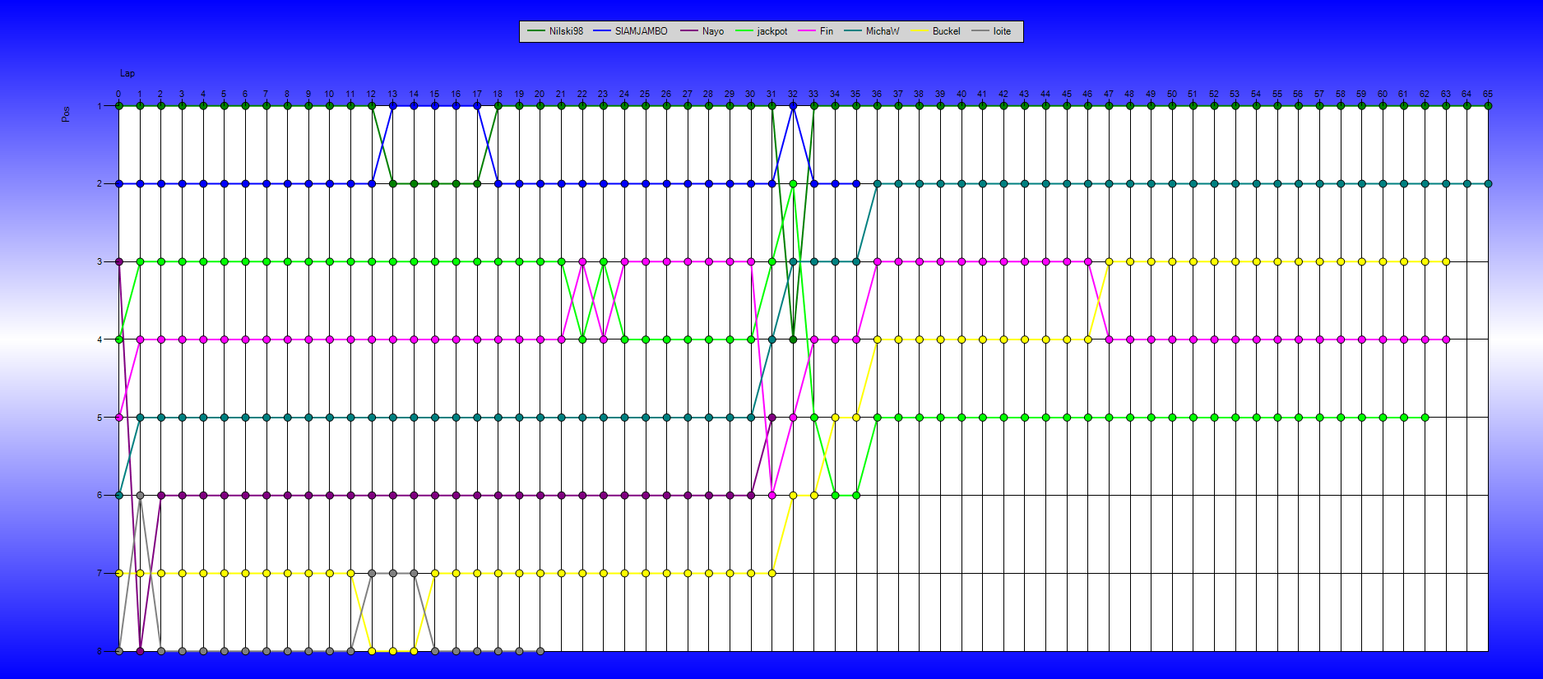Screen dimensions: 1543x679
Task: Click the lap axis label 65
Action: pyautogui.click(x=1488, y=94)
